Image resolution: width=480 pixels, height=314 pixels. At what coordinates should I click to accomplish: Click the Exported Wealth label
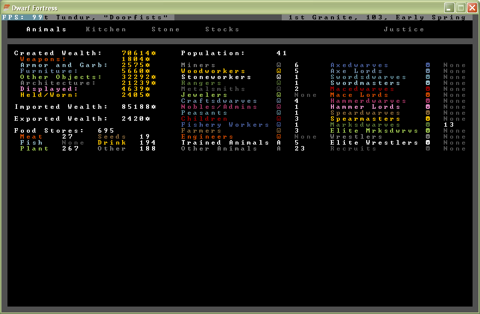tap(61, 119)
